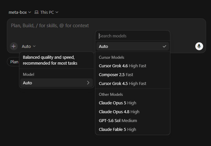Select Claude Opus 5 High model

pos(133,103)
